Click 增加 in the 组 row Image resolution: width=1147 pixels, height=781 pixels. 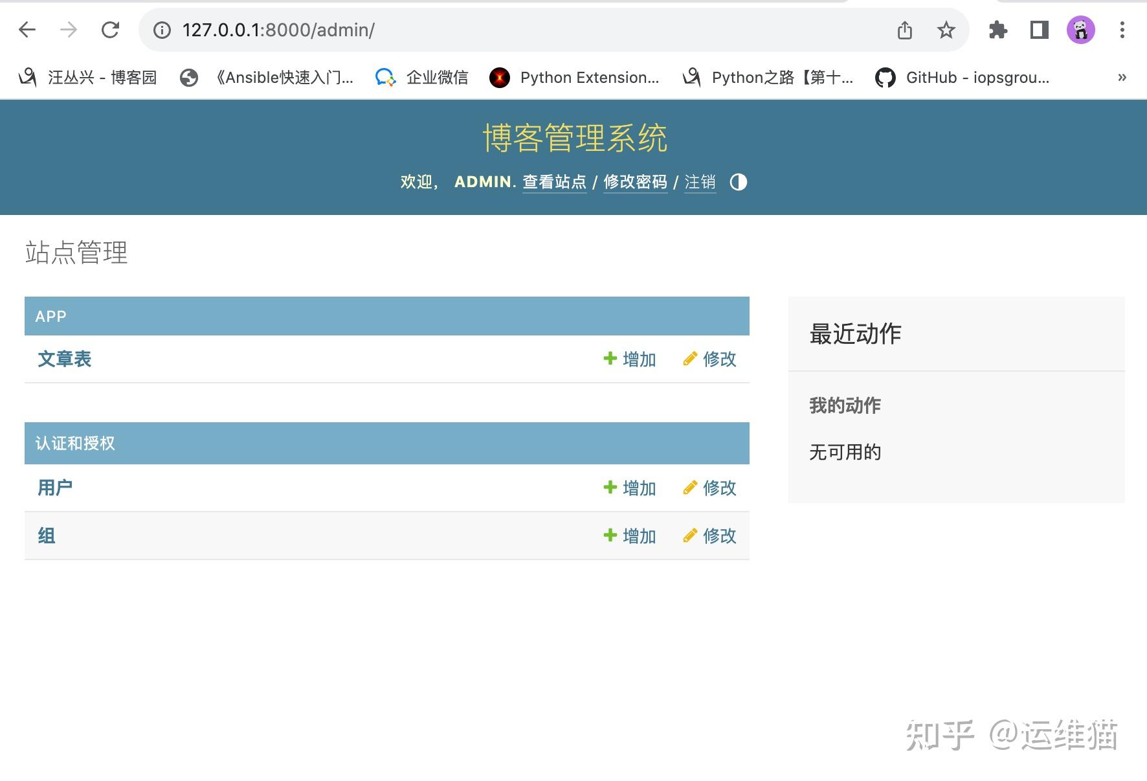click(x=630, y=536)
